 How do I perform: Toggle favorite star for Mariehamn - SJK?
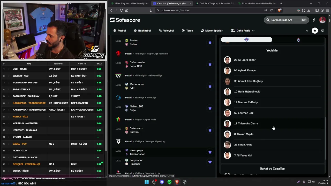[x=210, y=86]
